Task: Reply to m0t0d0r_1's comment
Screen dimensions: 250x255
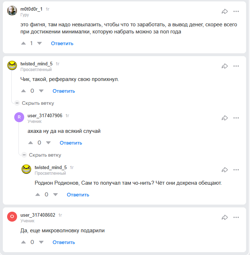Action: point(62,43)
